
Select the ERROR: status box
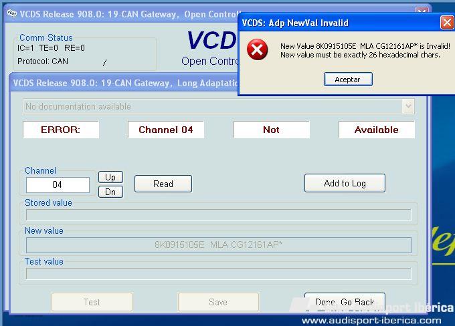(x=61, y=130)
